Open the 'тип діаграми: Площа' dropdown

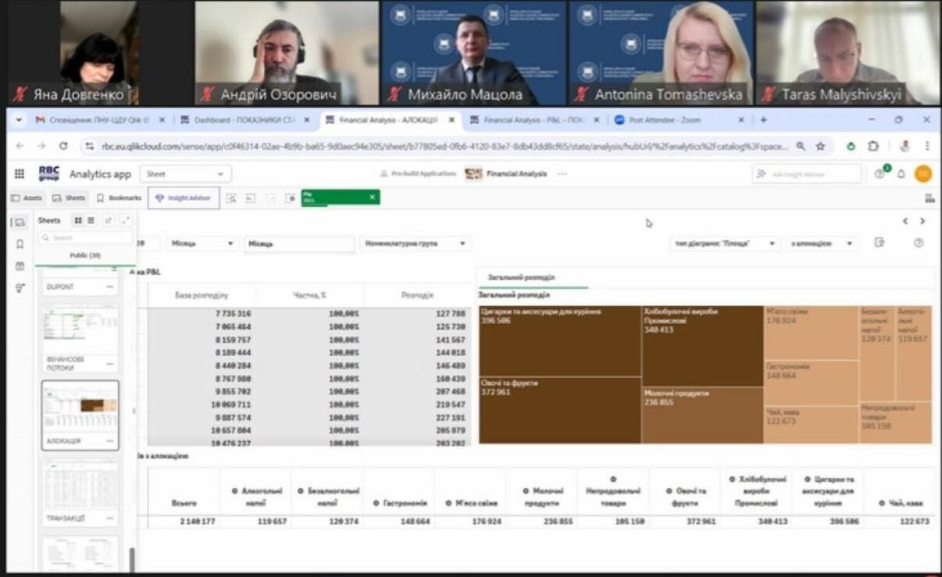726,244
